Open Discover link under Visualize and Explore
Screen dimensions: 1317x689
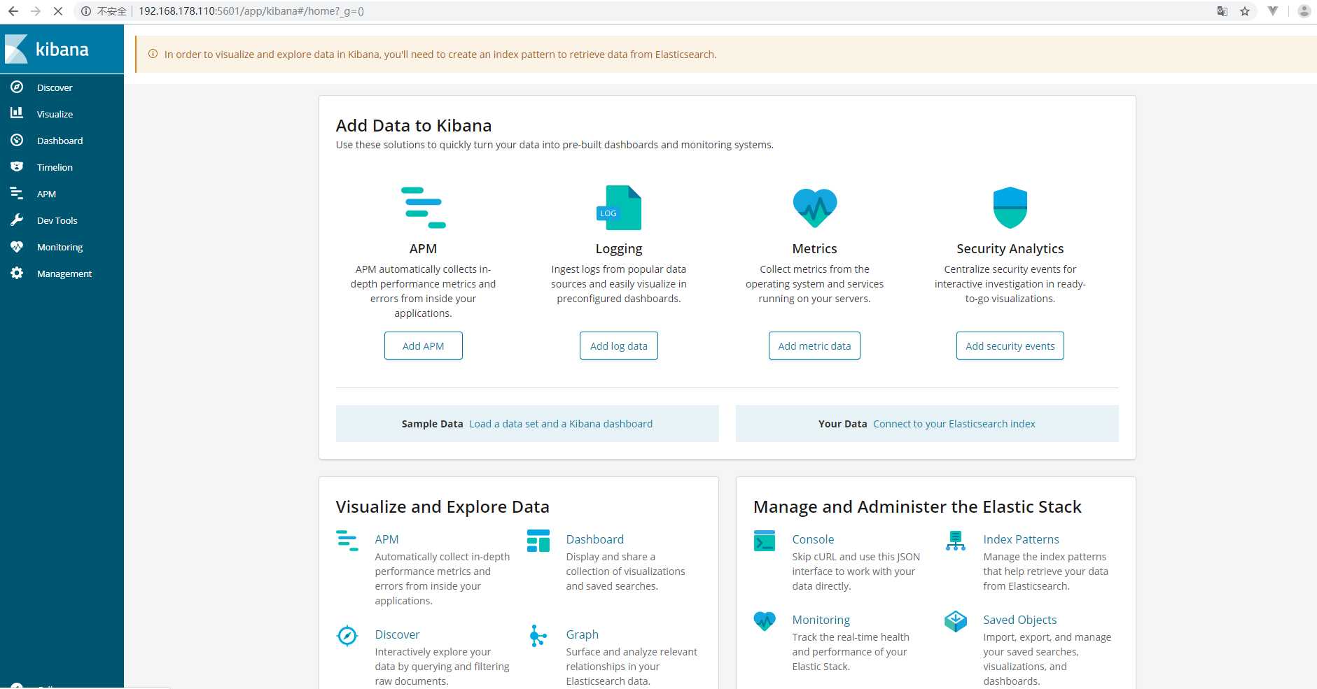[x=397, y=634]
